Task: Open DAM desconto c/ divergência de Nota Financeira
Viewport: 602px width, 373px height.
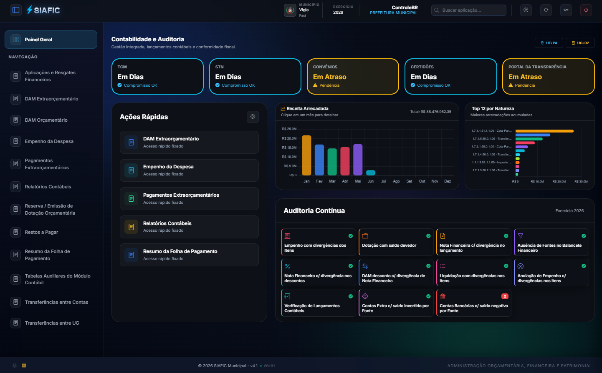Action: pos(396,273)
